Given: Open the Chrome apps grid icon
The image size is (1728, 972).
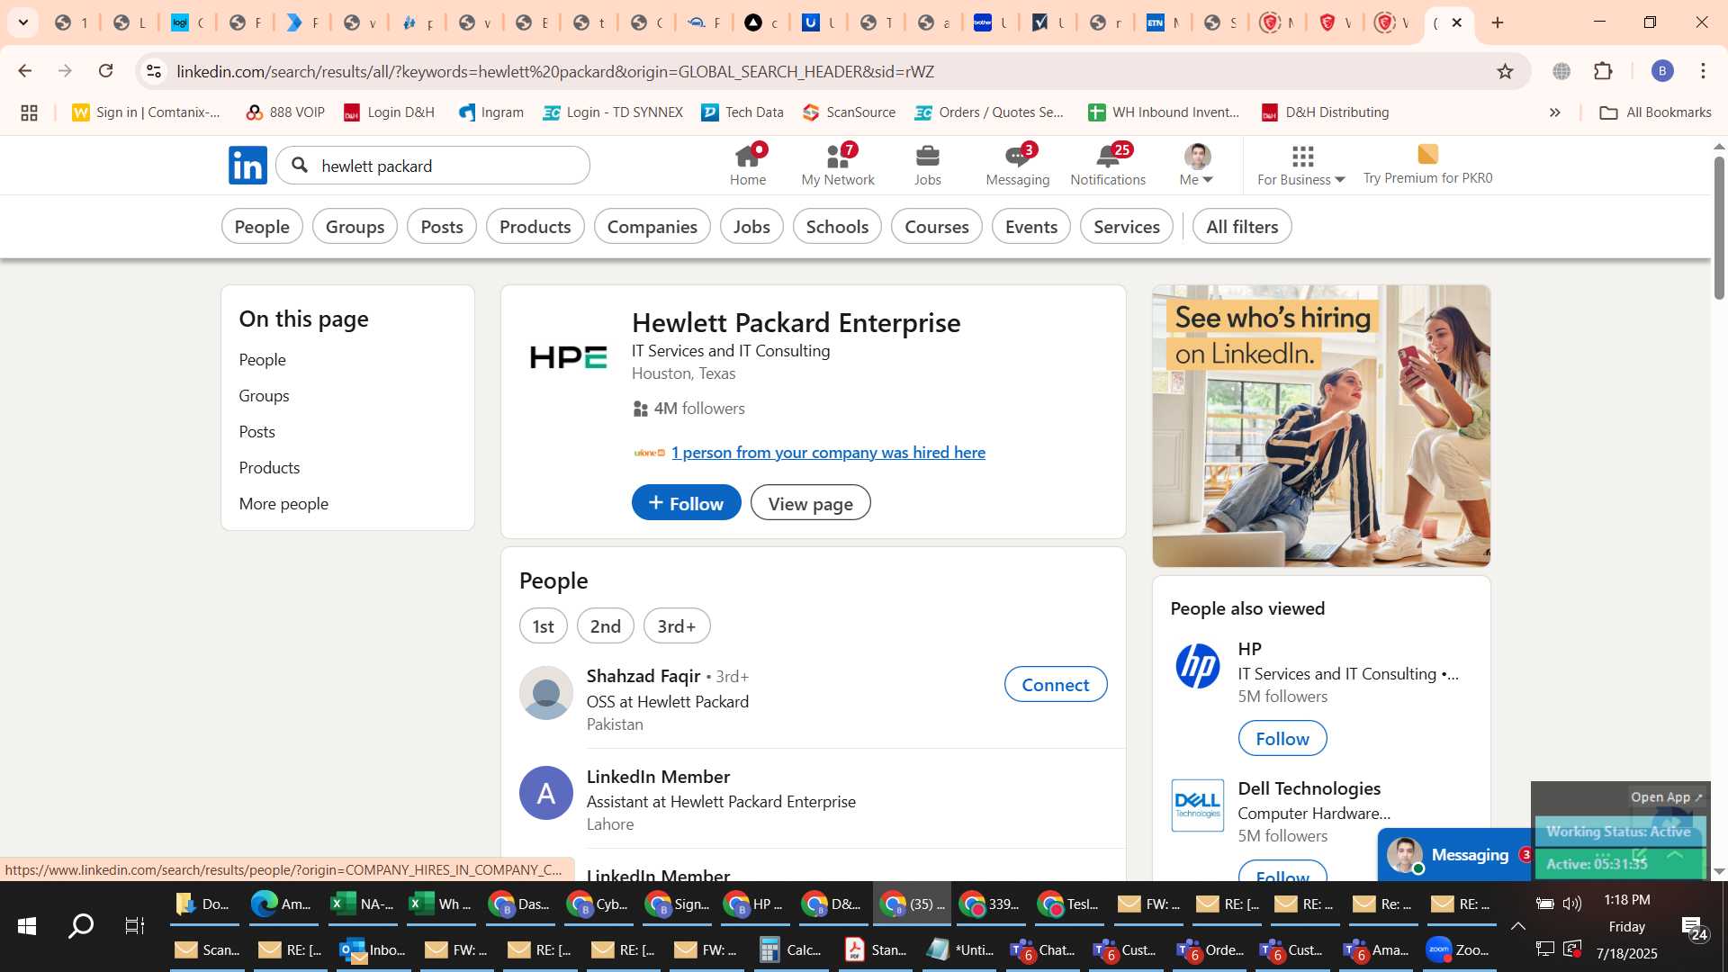Looking at the screenshot, I should 29,112.
